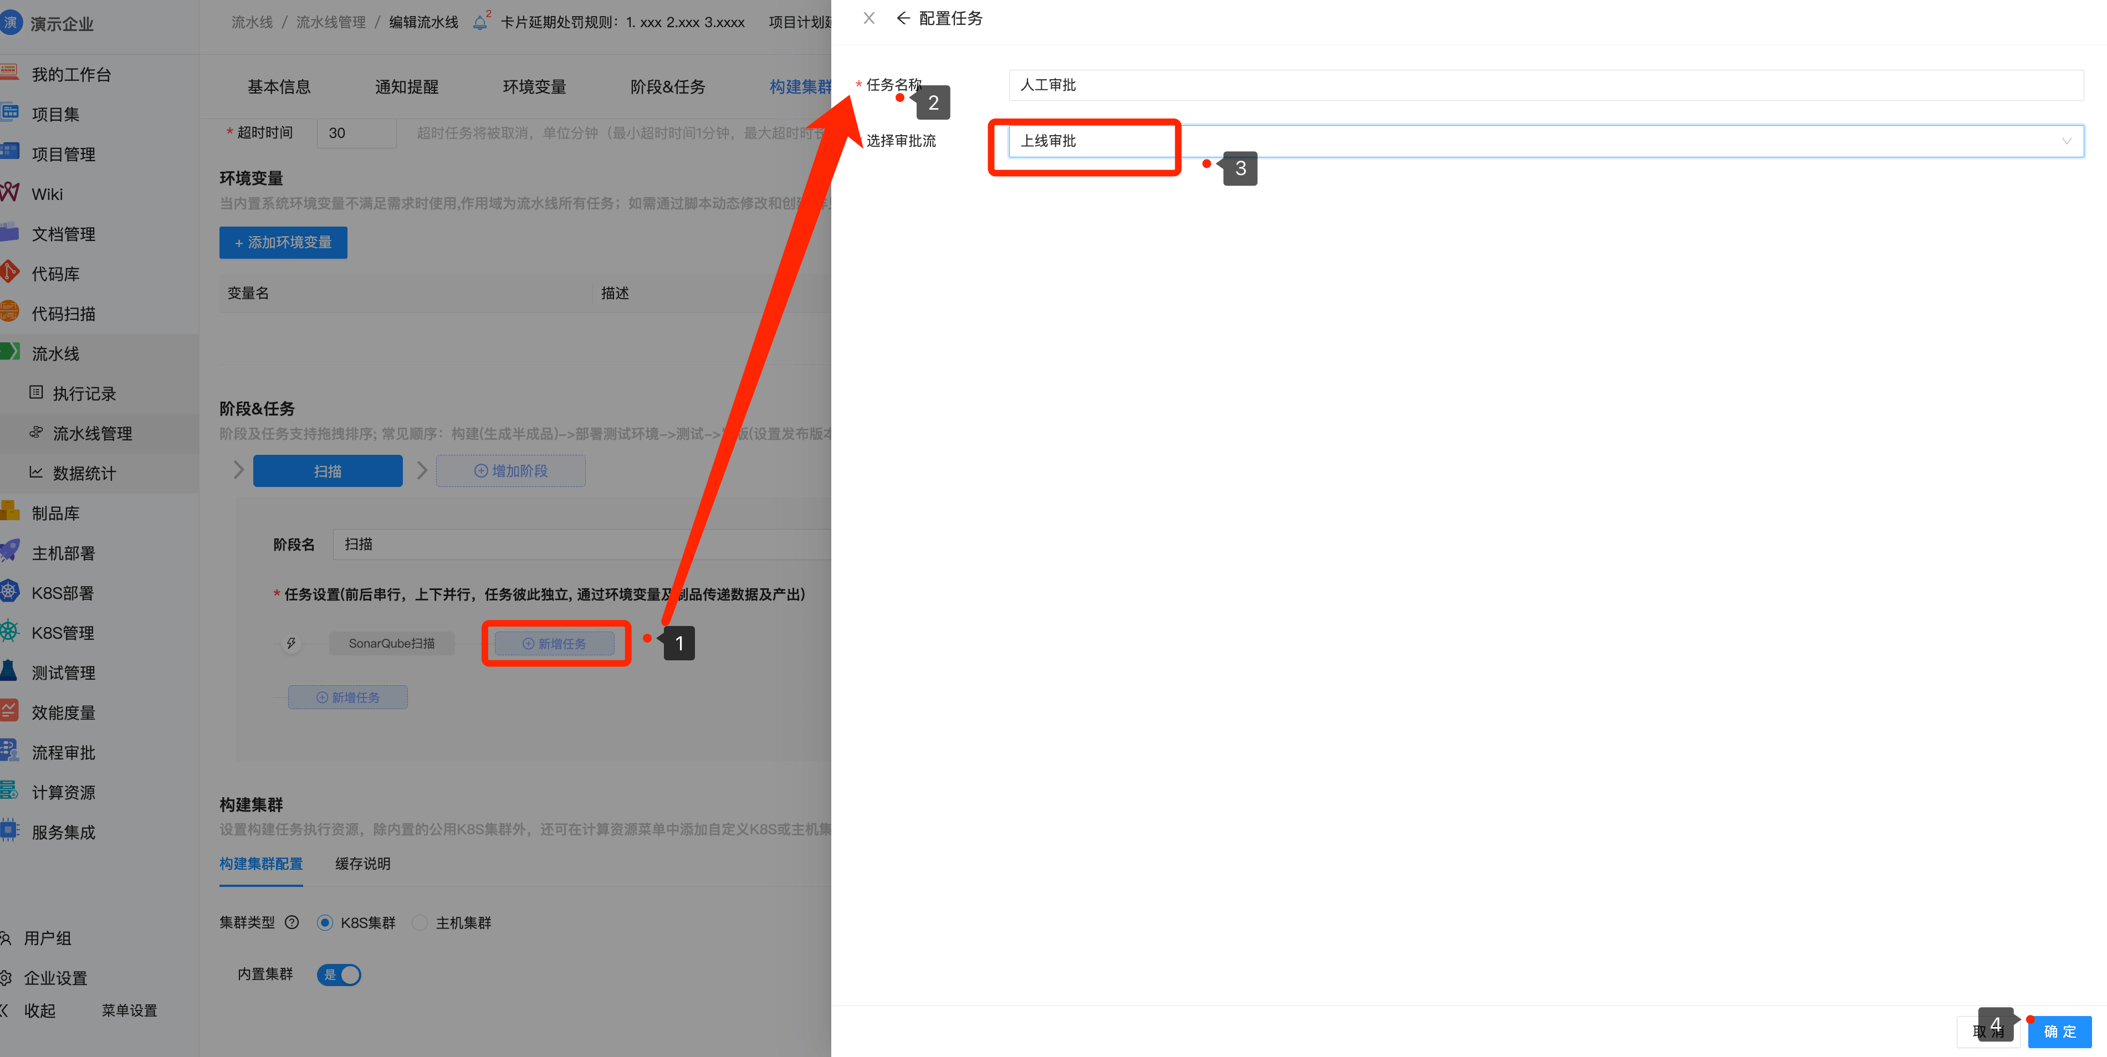Toggle the 内置集群 switch

340,974
